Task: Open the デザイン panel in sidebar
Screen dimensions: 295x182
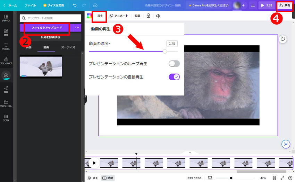Action: [x=6, y=18]
